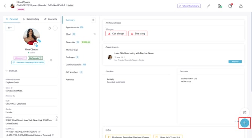This screenshot has height=138, width=252.
Task: Click the small header avatar of Nina Chavez
Action: pos(12,6)
